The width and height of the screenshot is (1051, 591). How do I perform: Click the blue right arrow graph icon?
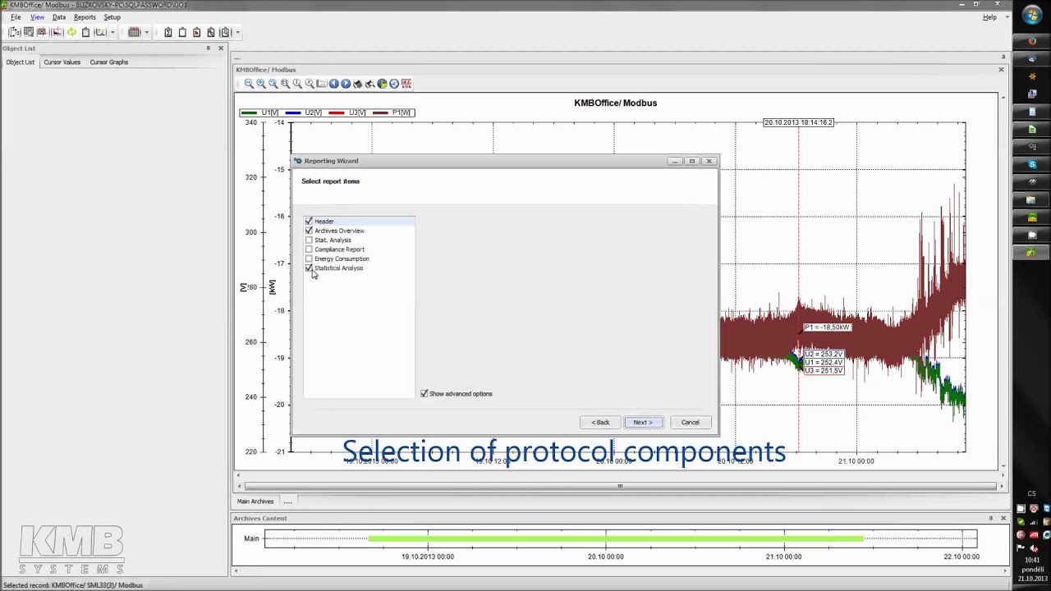click(346, 84)
